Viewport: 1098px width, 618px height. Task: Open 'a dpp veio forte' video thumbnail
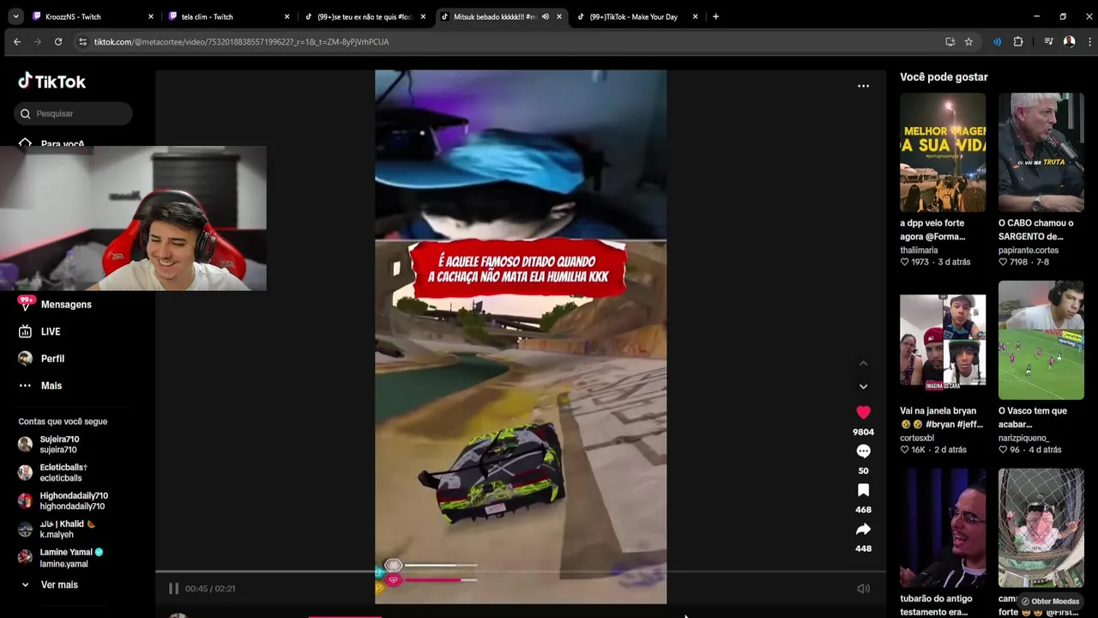(943, 152)
